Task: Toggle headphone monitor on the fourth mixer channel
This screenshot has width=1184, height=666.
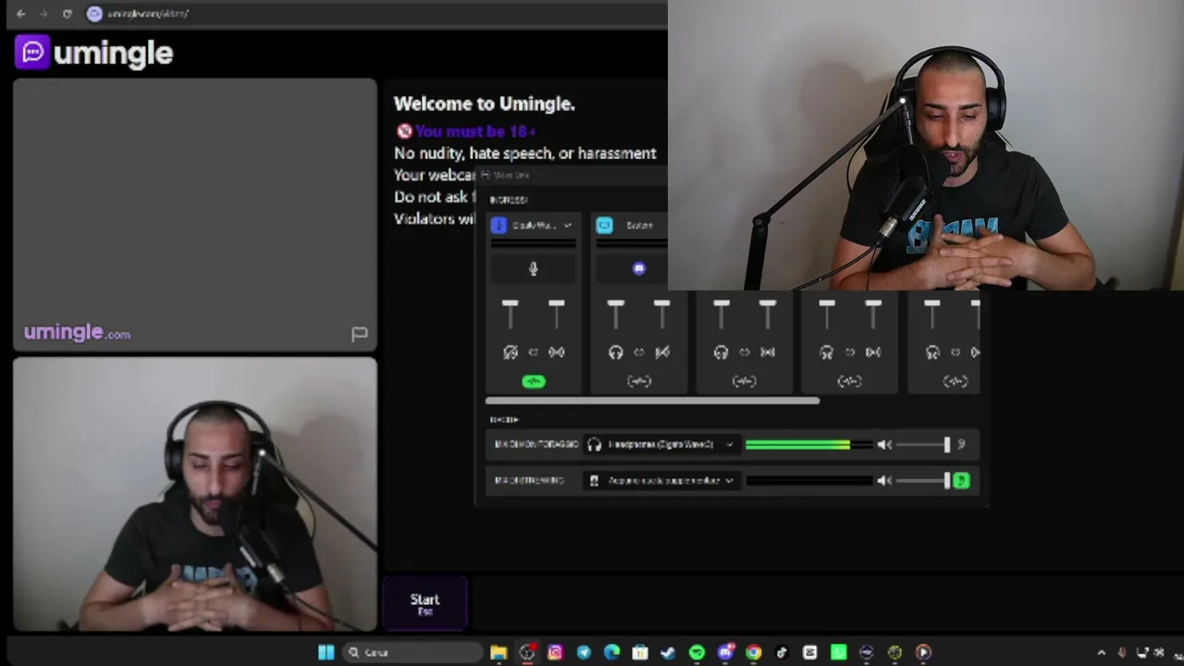Action: [x=826, y=351]
